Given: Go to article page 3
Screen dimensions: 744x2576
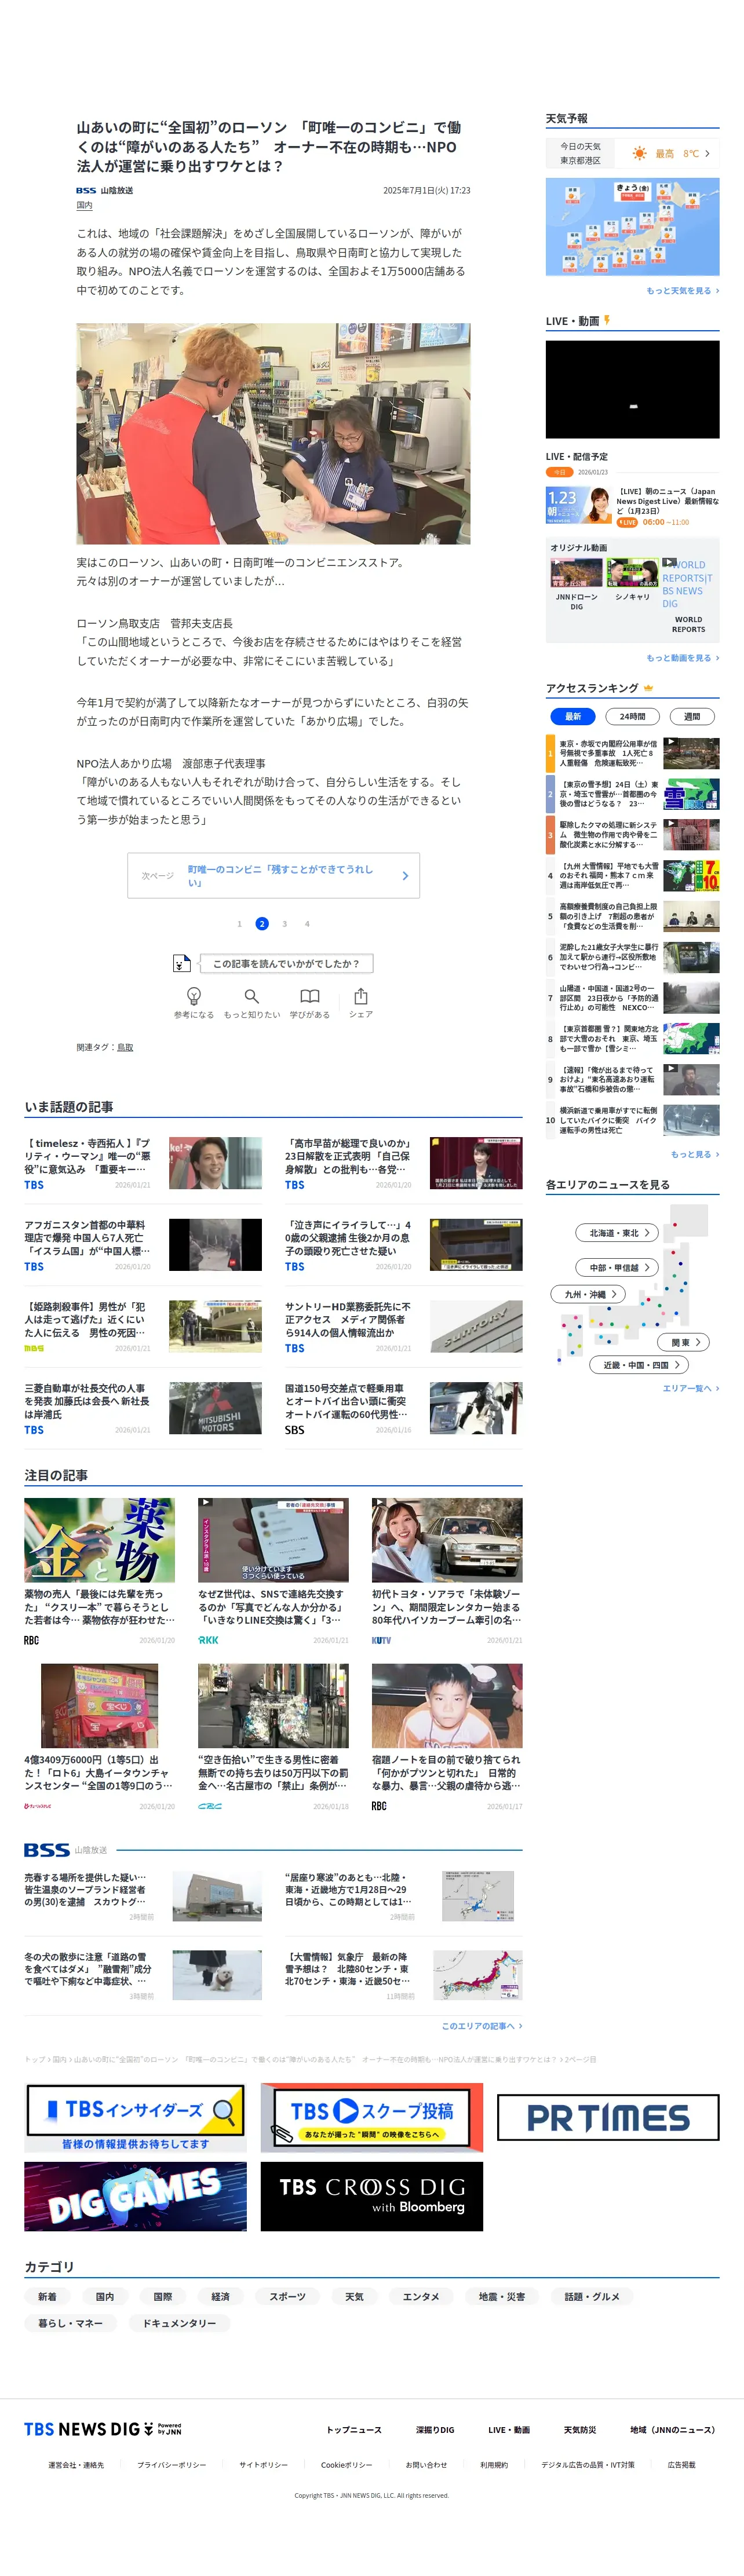Looking at the screenshot, I should coord(284,923).
